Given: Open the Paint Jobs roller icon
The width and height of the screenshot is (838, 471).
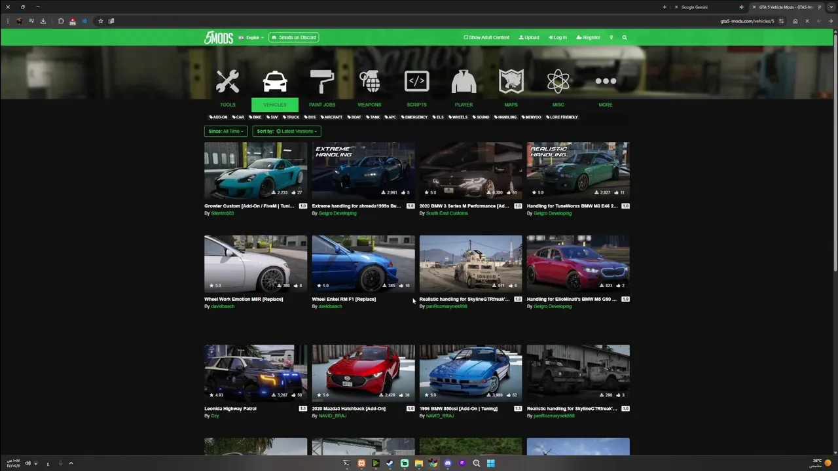Looking at the screenshot, I should point(322,82).
